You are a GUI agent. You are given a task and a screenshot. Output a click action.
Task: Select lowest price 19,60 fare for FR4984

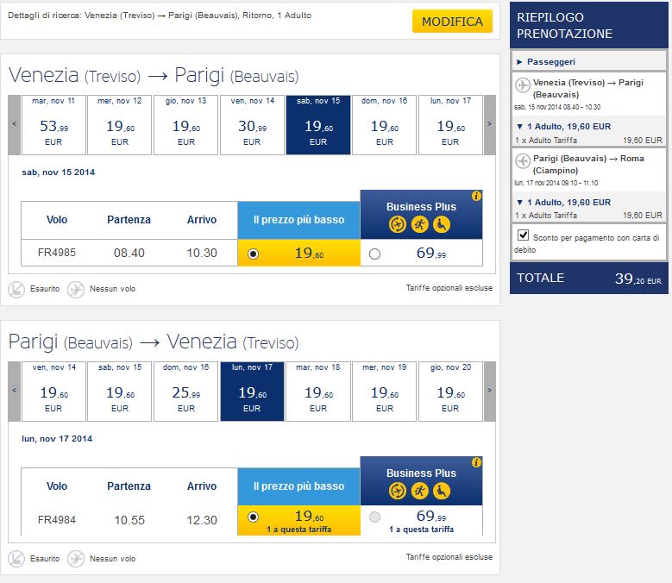click(x=253, y=517)
